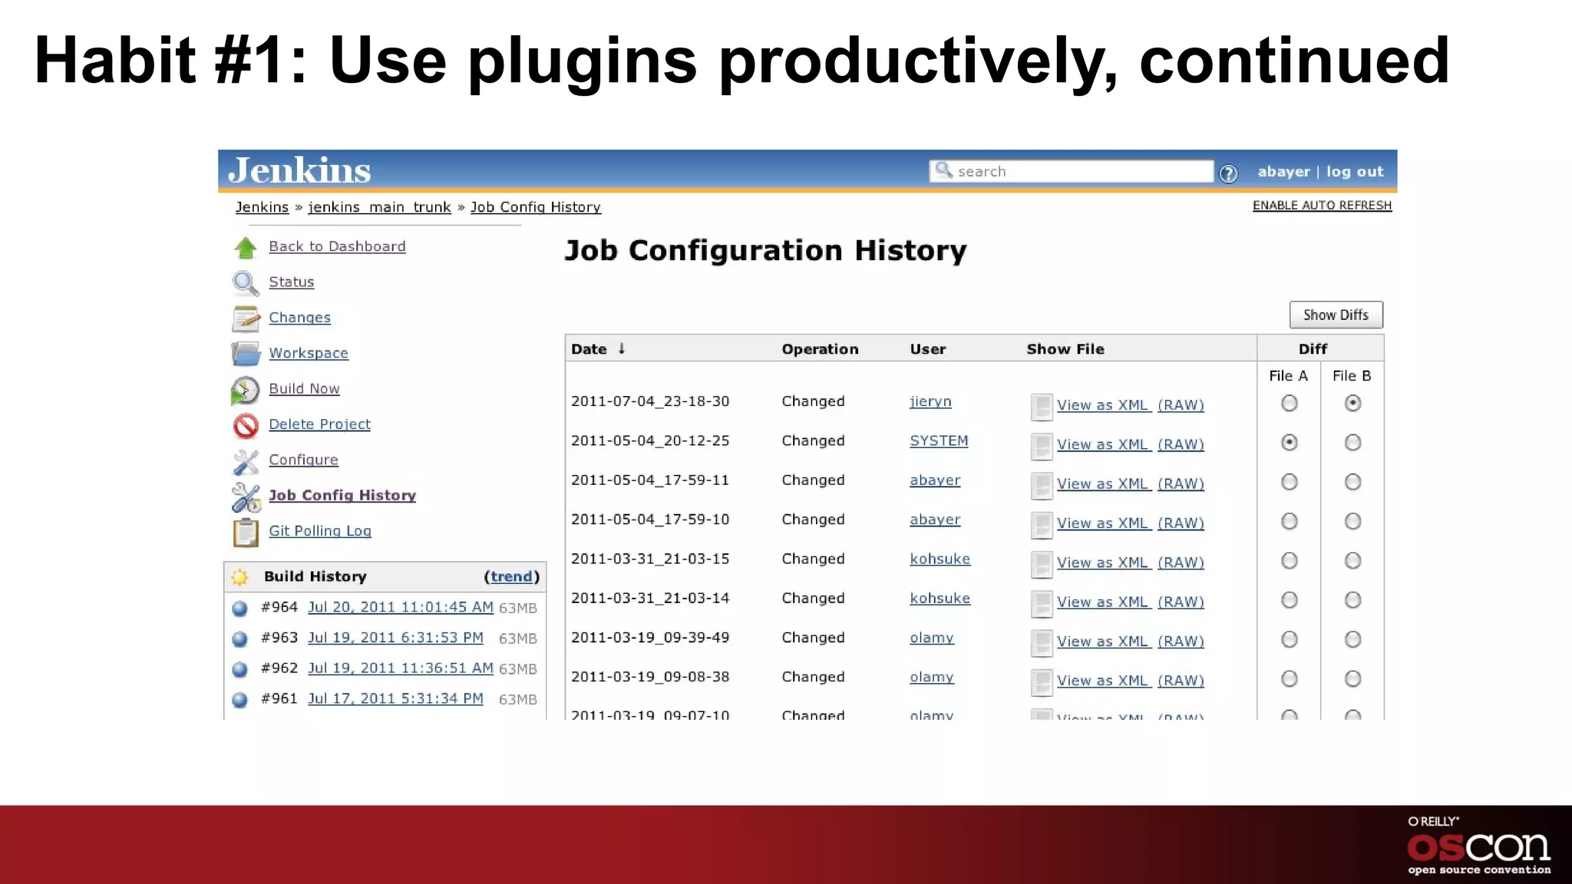
Task: Click file icon for 2011-07-04_23-18-30 row
Action: [x=1042, y=407]
